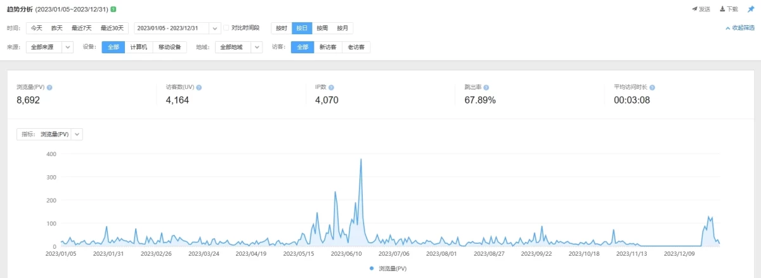The height and width of the screenshot is (278, 761).
Task: Click the help icon next to 访客数(UV)
Action: (x=199, y=88)
